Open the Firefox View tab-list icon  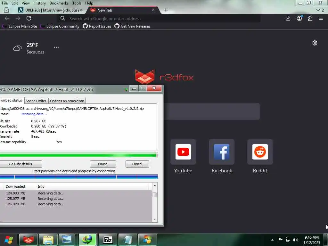point(6,10)
